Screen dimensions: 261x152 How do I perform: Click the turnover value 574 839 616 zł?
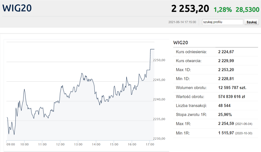coord(232,97)
